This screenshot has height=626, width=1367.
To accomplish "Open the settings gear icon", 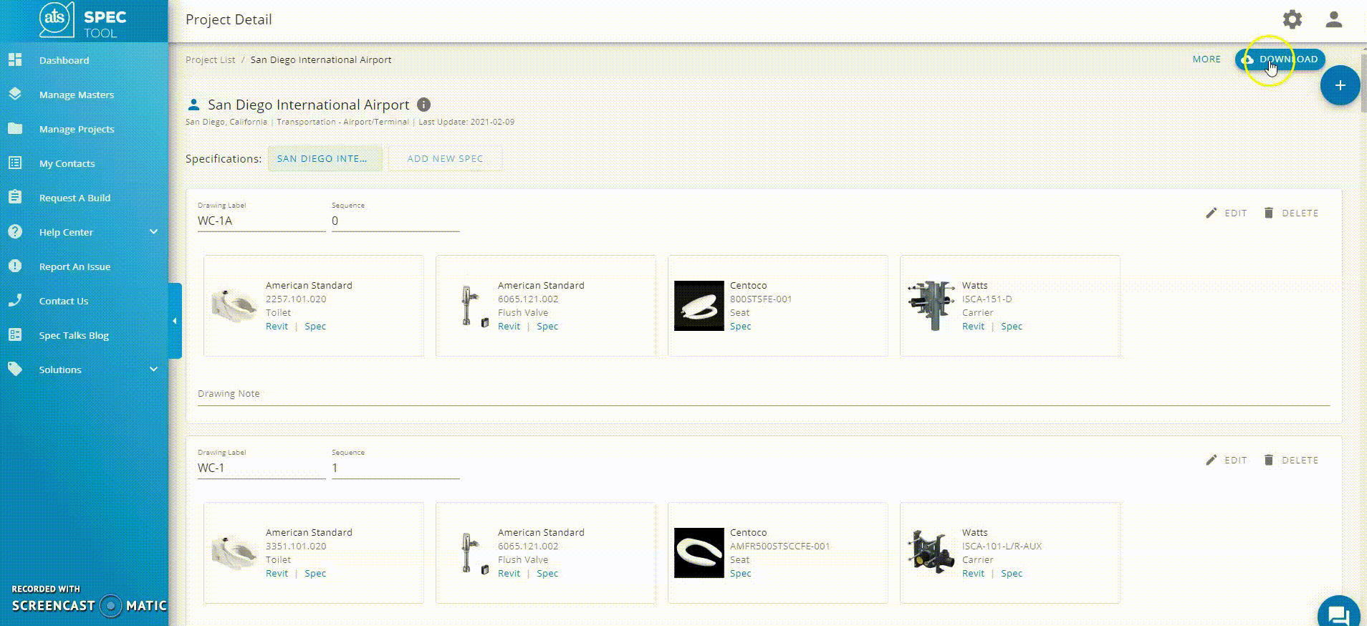I will 1292,19.
